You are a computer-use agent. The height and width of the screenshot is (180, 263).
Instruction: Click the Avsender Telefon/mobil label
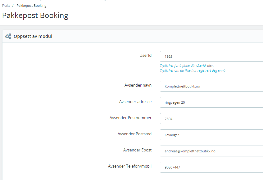point(130,166)
